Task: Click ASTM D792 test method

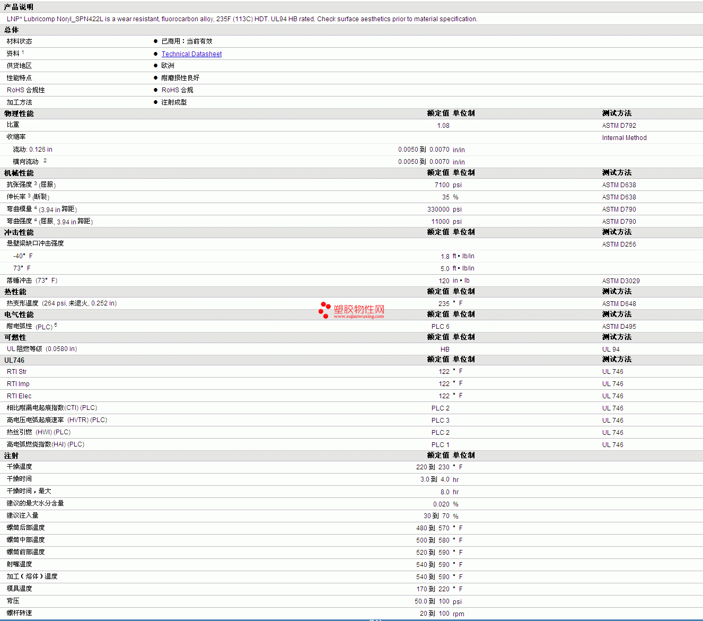Action: [x=619, y=126]
